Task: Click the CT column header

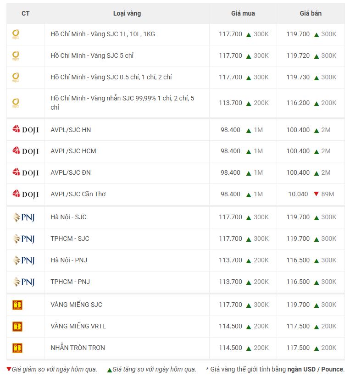Action: [x=26, y=13]
